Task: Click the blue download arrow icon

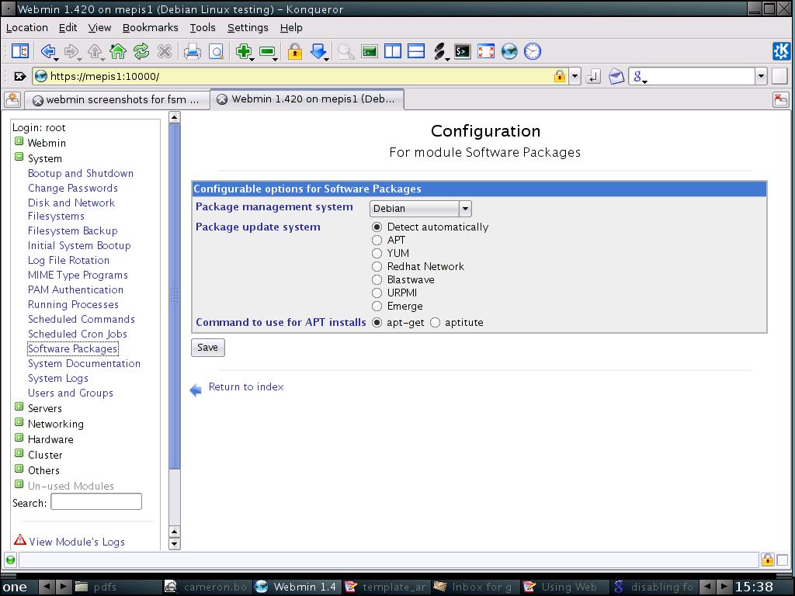Action: 318,51
